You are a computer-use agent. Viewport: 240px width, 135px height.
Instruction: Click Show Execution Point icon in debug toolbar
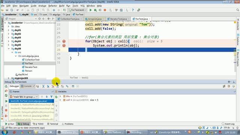(x=37, y=86)
